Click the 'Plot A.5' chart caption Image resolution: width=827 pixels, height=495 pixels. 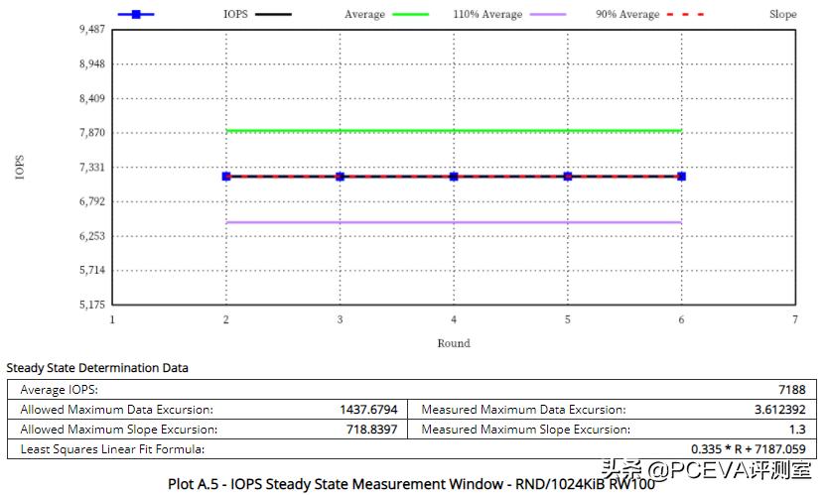(411, 484)
